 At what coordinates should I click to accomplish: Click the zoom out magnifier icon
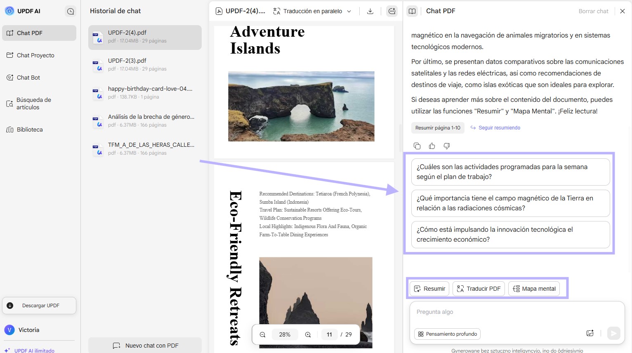pos(262,334)
